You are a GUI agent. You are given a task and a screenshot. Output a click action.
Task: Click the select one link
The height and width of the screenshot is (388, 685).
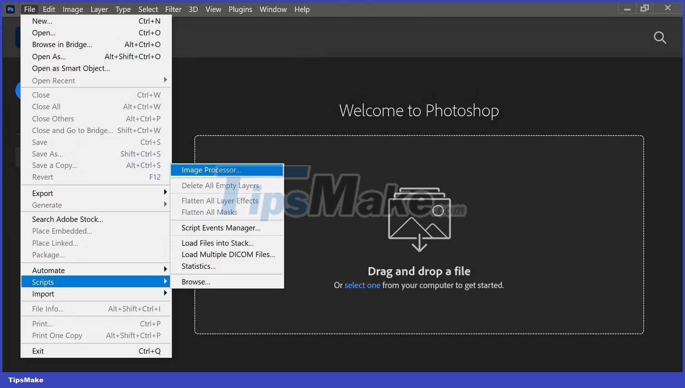click(362, 285)
